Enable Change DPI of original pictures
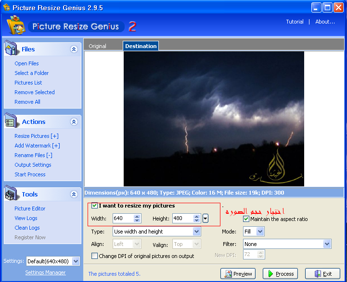Screen dimensions: 347x282 click(x=95, y=256)
